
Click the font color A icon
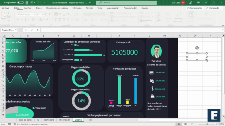click(x=47, y=19)
